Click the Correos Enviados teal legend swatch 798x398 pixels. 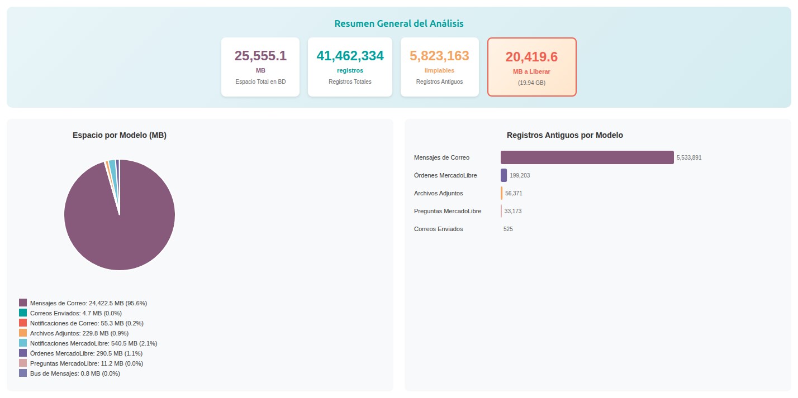23,313
